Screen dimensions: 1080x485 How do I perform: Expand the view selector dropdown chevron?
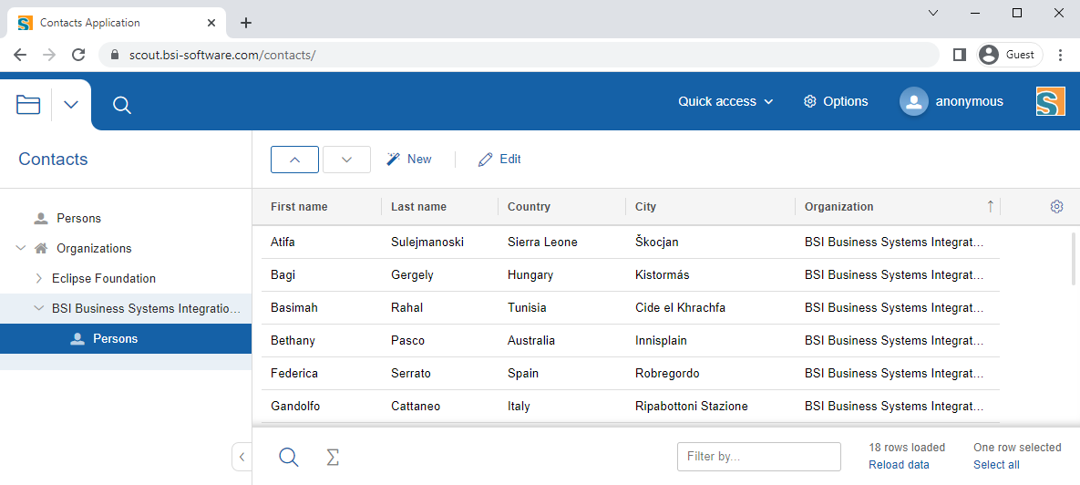[71, 105]
